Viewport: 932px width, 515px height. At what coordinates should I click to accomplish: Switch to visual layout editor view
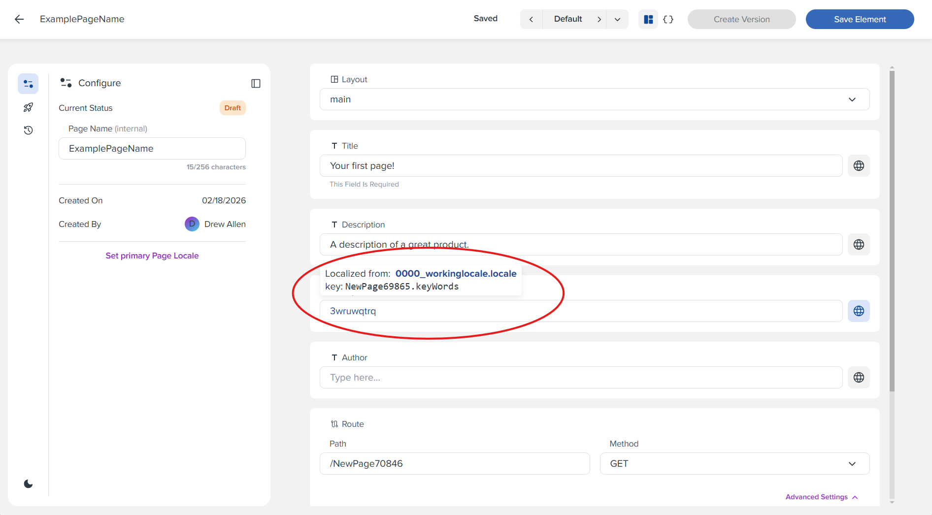(x=648, y=19)
